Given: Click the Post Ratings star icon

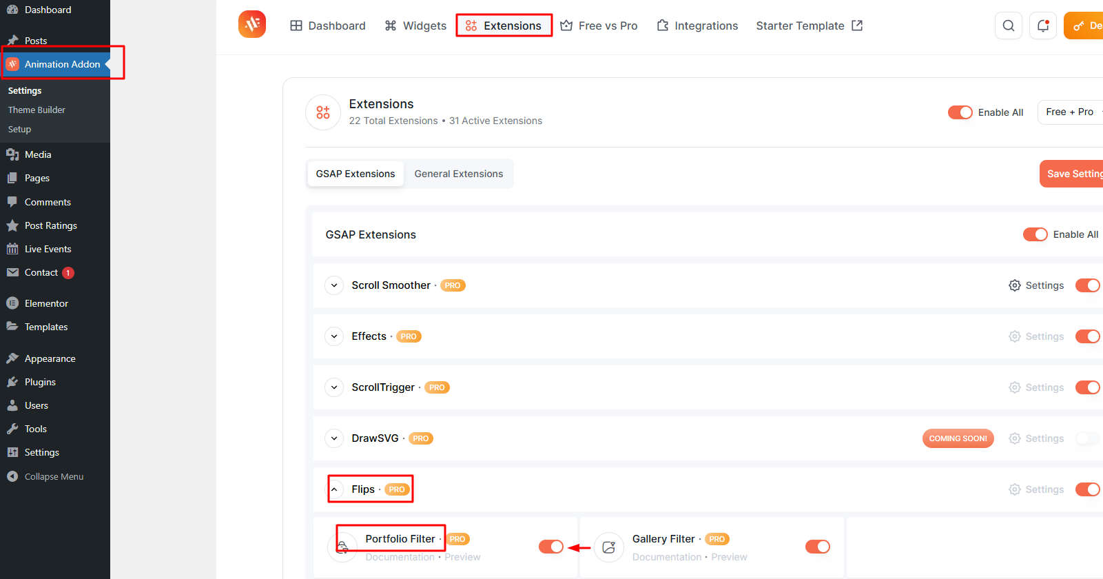Looking at the screenshot, I should pyautogui.click(x=12, y=225).
